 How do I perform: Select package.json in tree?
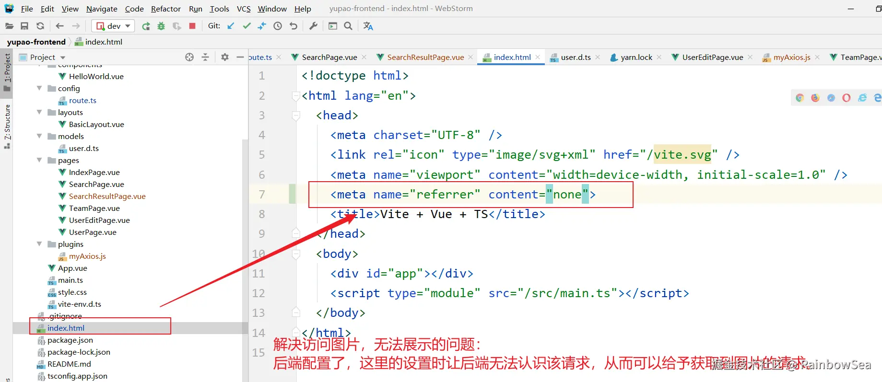click(70, 340)
